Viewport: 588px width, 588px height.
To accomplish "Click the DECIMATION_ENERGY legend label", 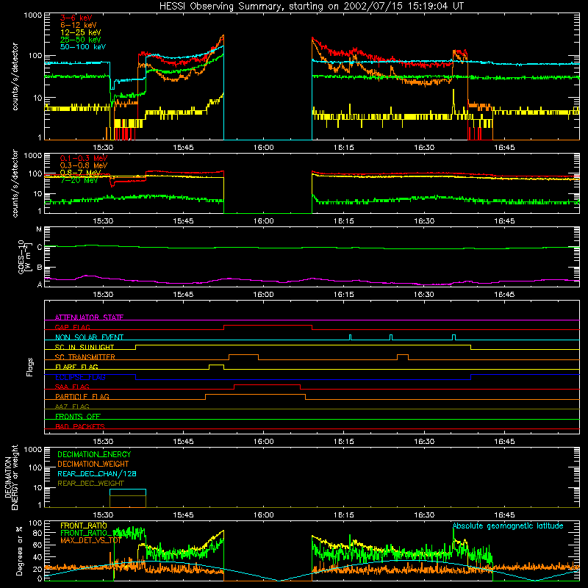I will pyautogui.click(x=94, y=454).
